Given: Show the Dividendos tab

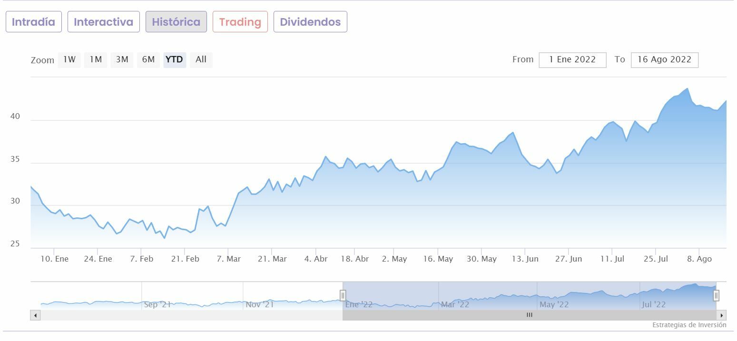Looking at the screenshot, I should pos(310,22).
